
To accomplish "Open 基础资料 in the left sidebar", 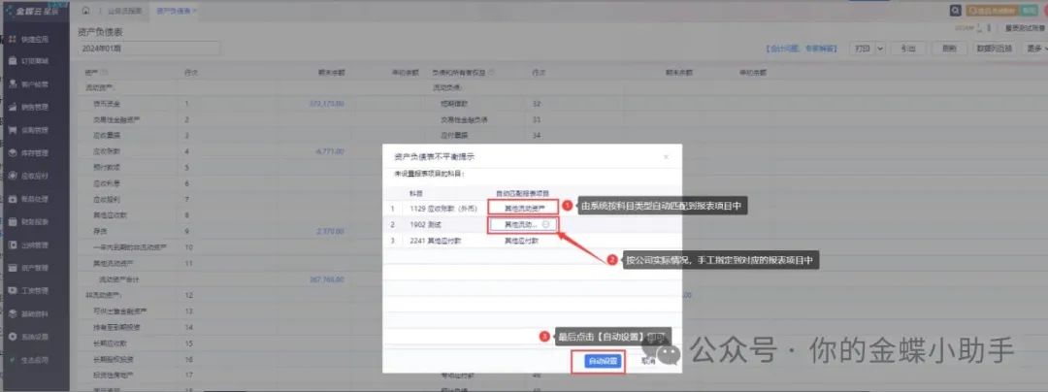I will [34, 313].
